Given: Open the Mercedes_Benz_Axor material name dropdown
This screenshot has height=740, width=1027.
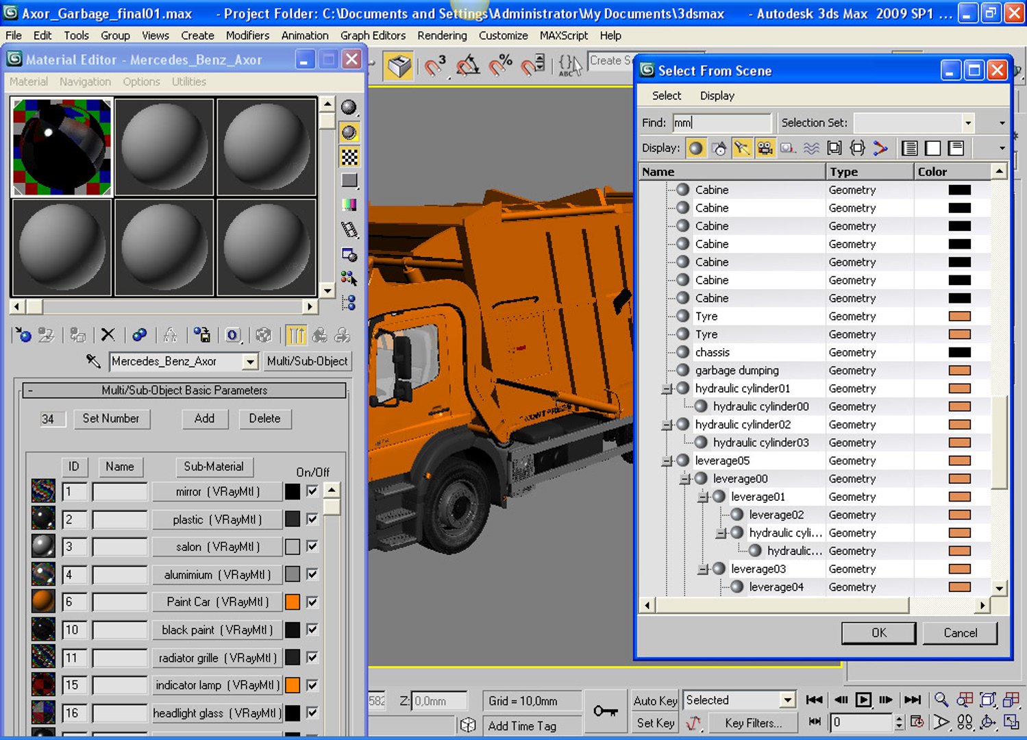Looking at the screenshot, I should 251,361.
